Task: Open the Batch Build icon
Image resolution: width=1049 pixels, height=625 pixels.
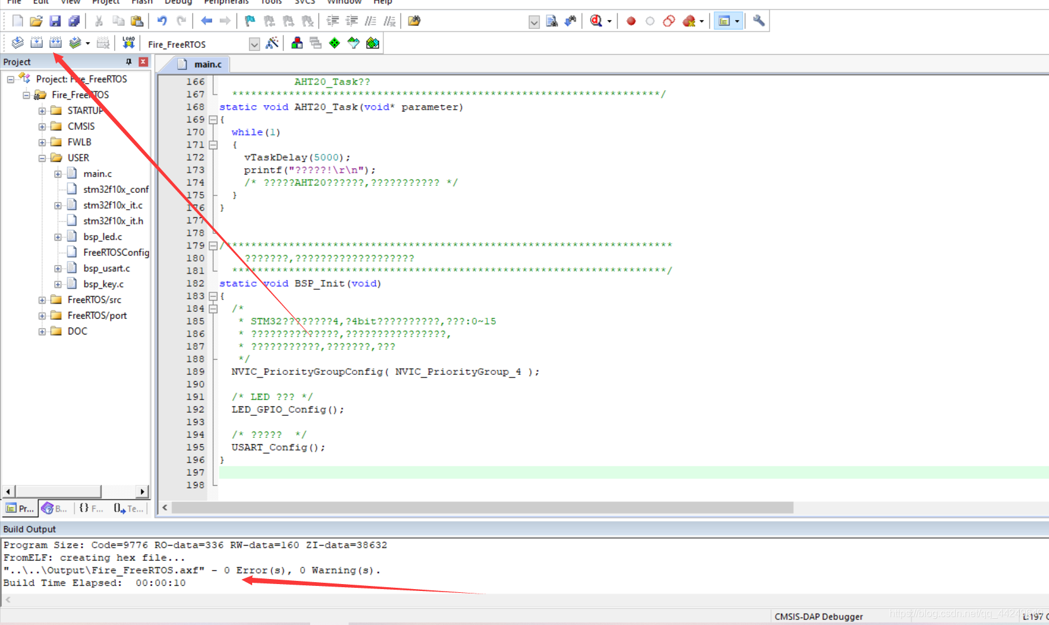Action: pyautogui.click(x=75, y=43)
